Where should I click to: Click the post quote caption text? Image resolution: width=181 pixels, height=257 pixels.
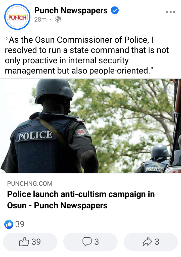tap(87, 55)
